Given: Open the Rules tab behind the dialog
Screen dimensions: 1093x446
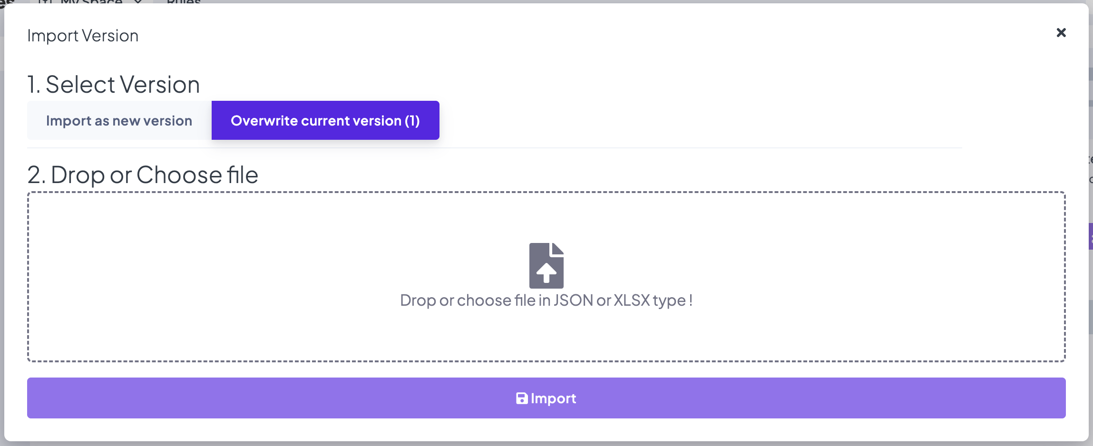Looking at the screenshot, I should coord(184,1).
